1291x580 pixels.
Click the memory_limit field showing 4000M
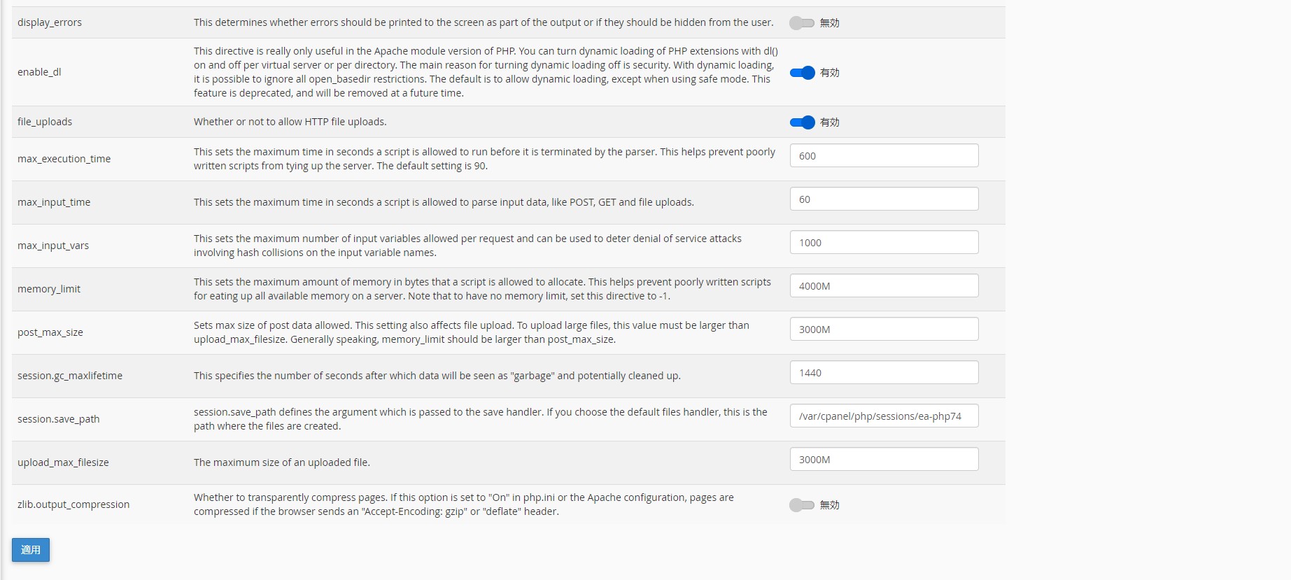[x=884, y=285]
